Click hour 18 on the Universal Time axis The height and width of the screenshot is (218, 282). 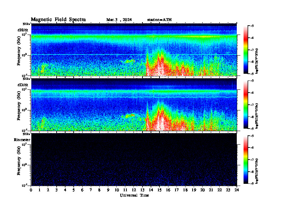point(185,190)
